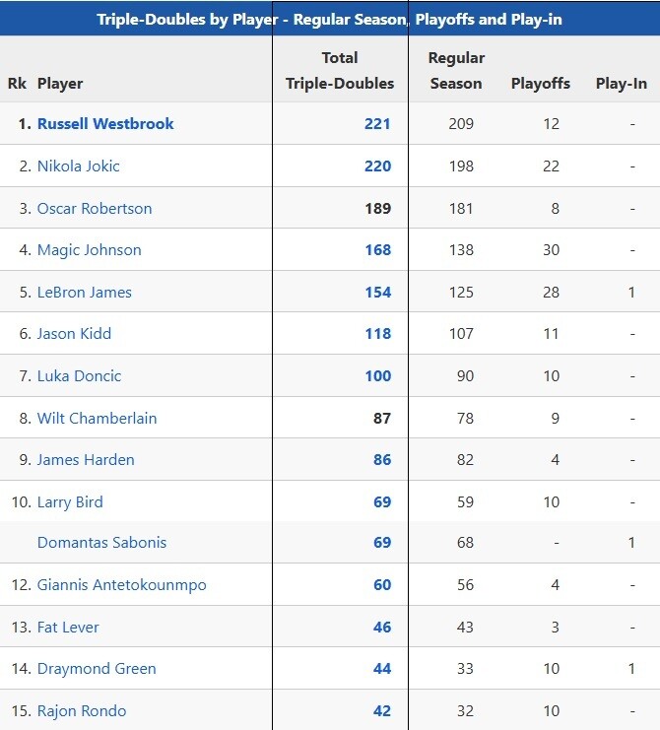Image resolution: width=660 pixels, height=730 pixels.
Task: Click LeBron's 154 total triple-doubles link
Action: click(377, 293)
